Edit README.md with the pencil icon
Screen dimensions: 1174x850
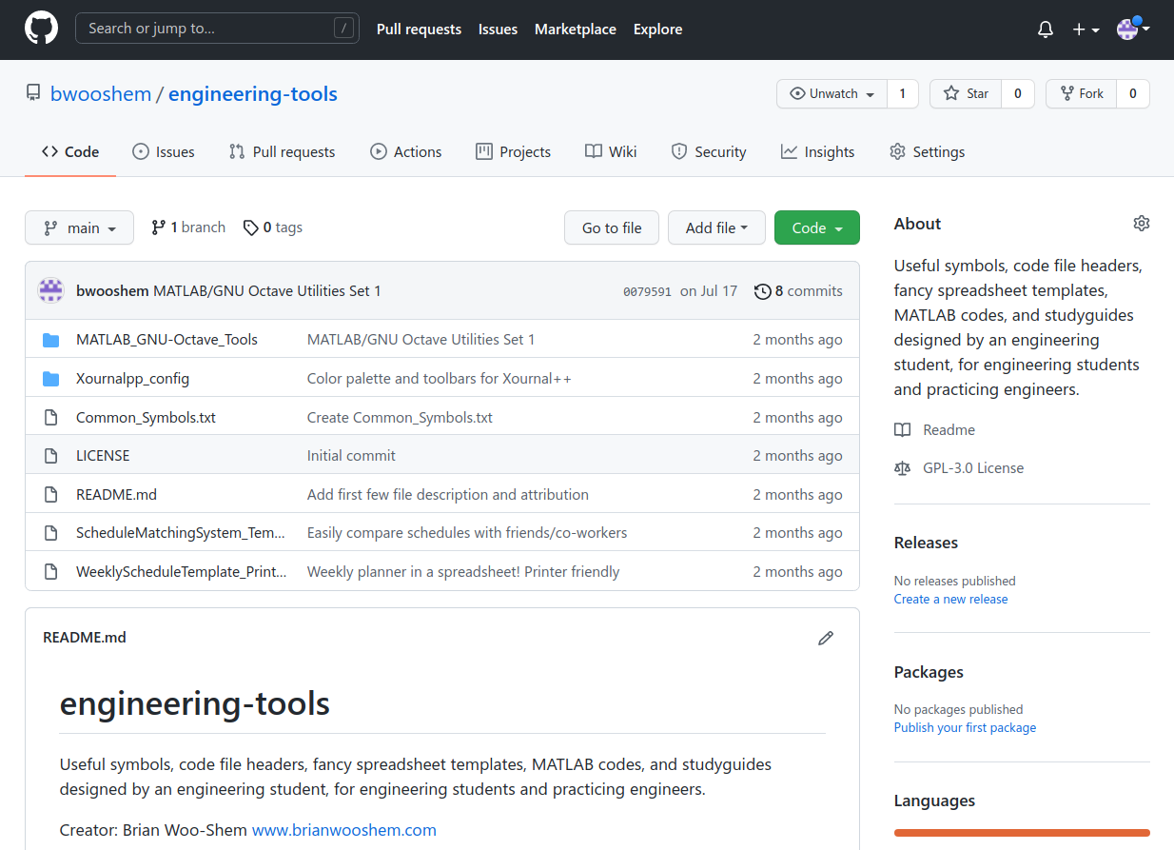click(826, 638)
